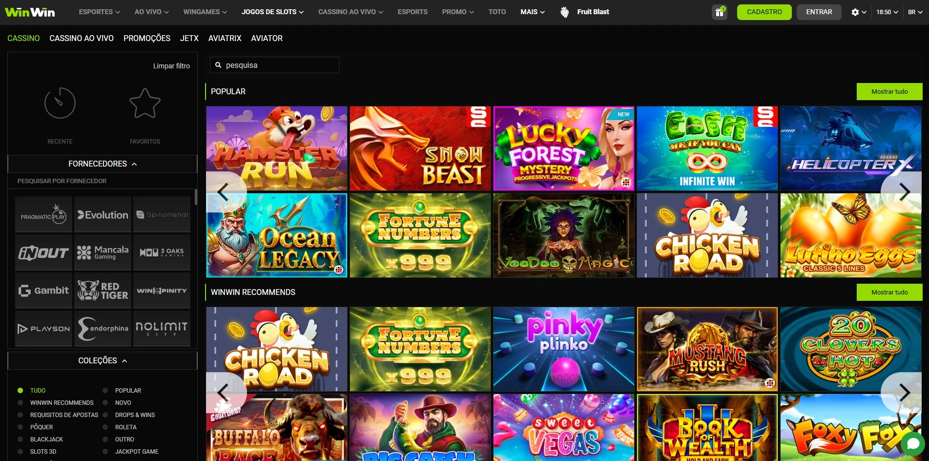Collapse the Fornecedores section
929x461 pixels.
pyautogui.click(x=103, y=164)
